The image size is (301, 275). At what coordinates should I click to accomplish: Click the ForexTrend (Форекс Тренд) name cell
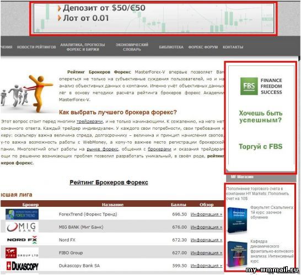click(x=88, y=215)
